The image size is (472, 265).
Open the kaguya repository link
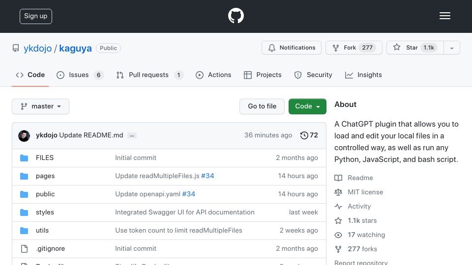[x=75, y=48]
